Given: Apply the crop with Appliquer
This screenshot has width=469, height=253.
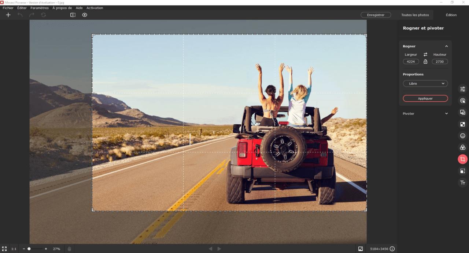Looking at the screenshot, I should click(425, 98).
